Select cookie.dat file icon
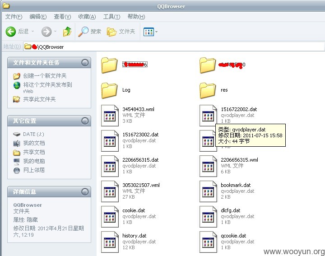Viewport: 325px width, 256px height. [x=110, y=217]
